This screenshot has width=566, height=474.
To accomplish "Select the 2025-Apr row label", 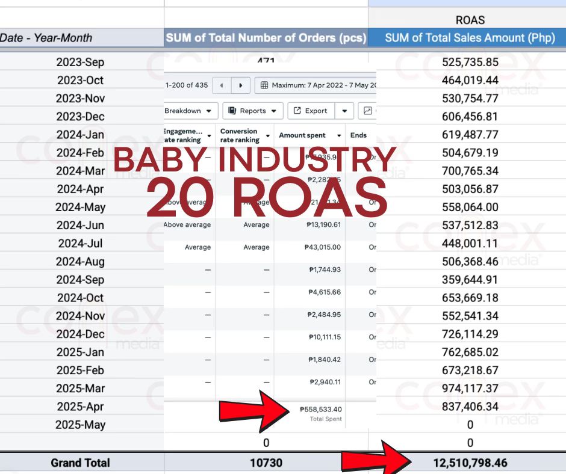I will [x=80, y=407].
